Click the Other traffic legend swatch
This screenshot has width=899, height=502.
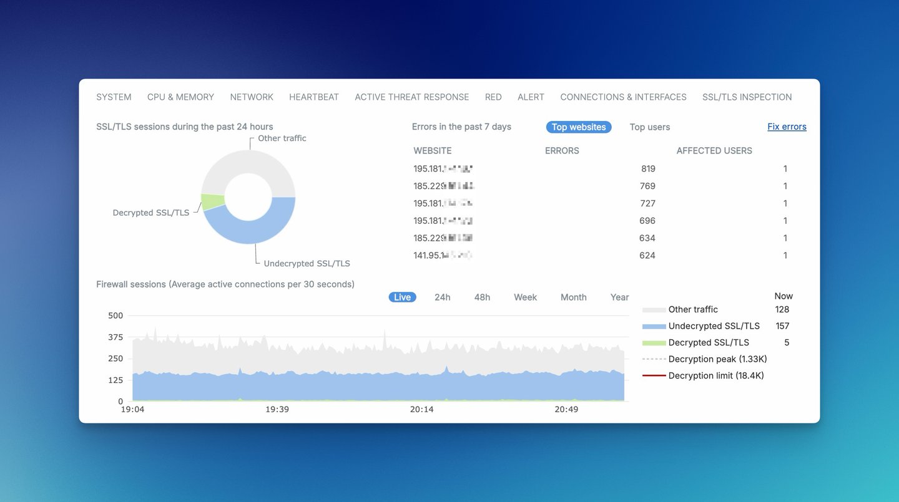point(654,310)
